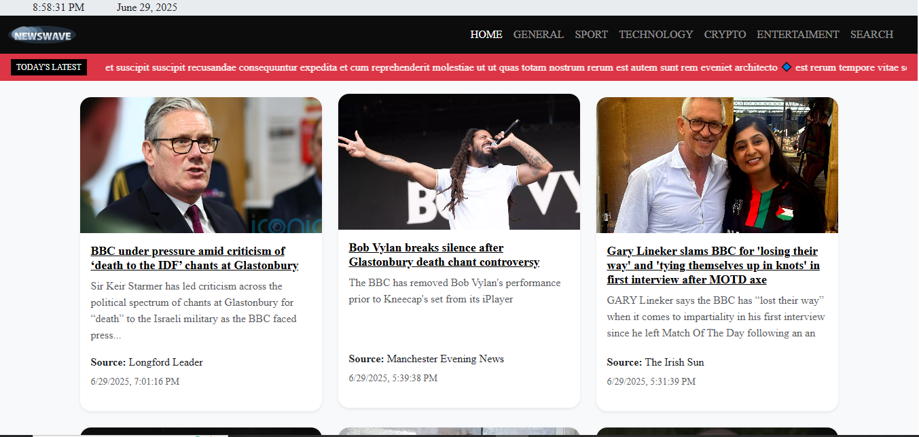This screenshot has width=919, height=437.
Task: Click the displayed clock time 8:58:31 PM
Action: 58,7
